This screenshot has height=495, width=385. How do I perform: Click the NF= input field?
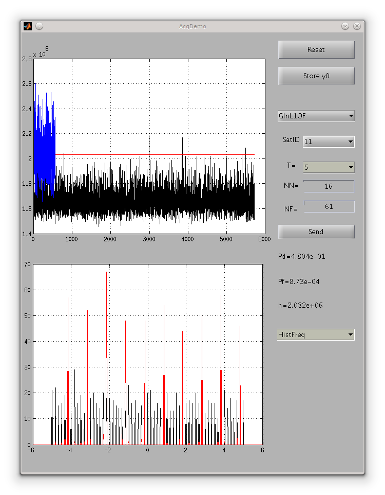(x=329, y=206)
